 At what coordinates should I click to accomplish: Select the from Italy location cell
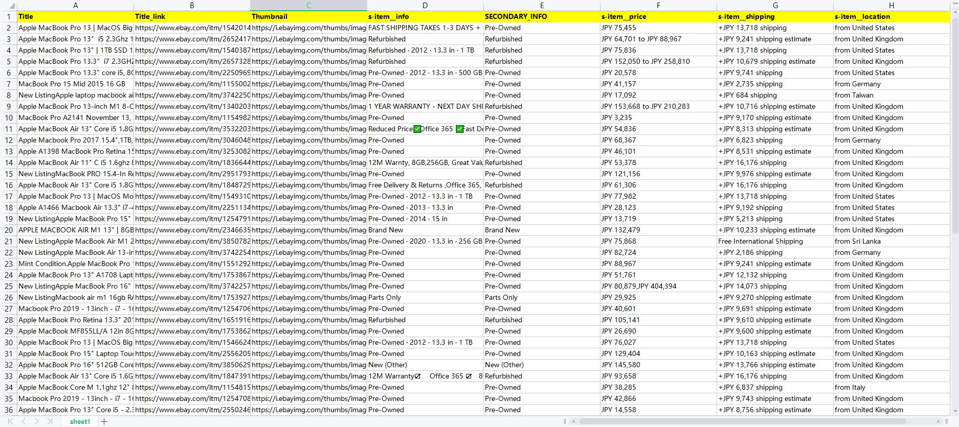click(x=891, y=387)
